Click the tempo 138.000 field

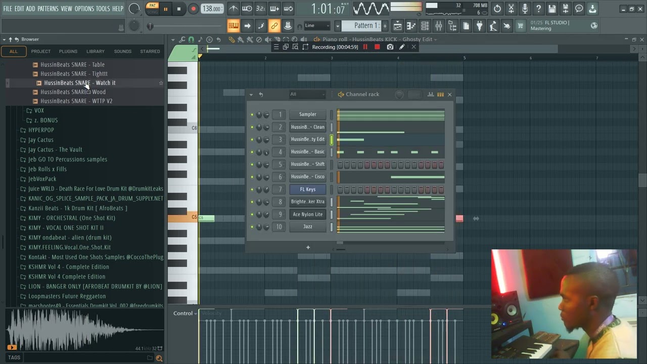click(x=212, y=9)
